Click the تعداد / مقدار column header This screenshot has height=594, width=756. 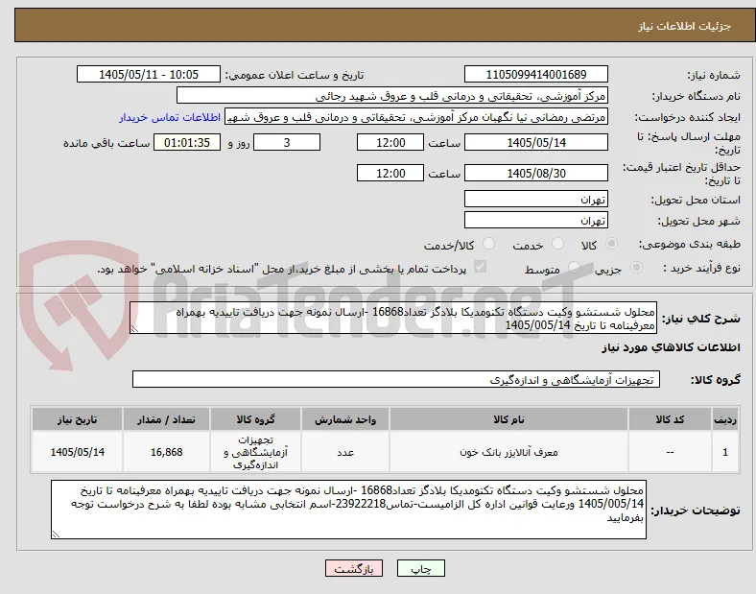[166, 419]
